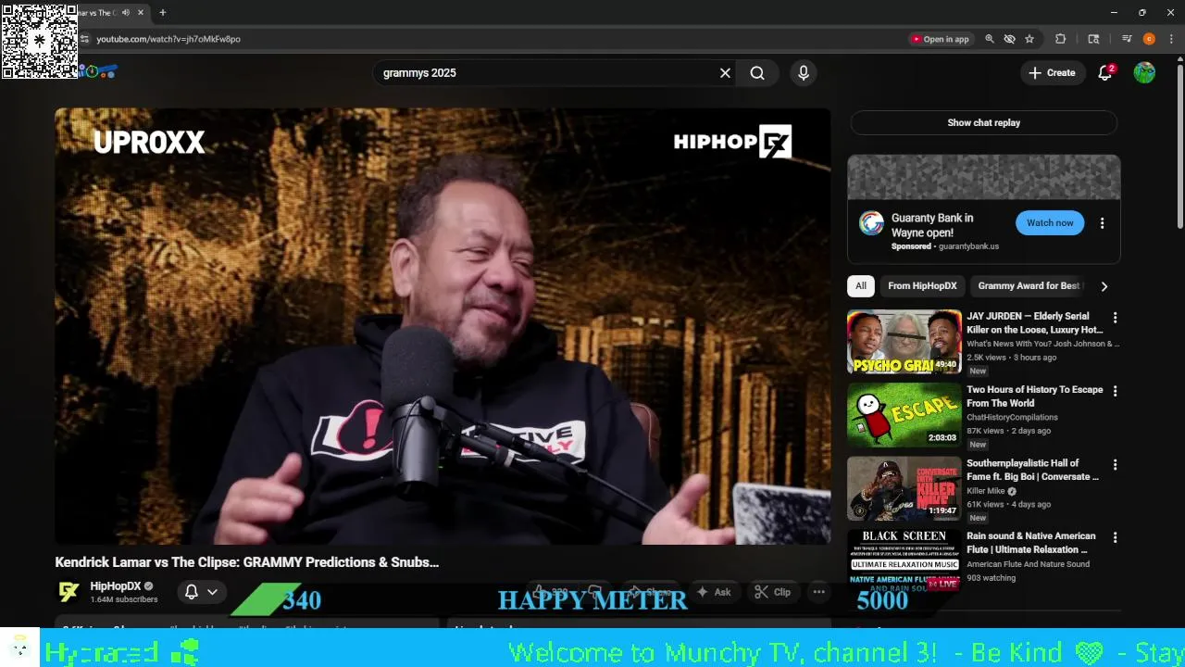Click Open in app button
The height and width of the screenshot is (667, 1185).
click(940, 39)
